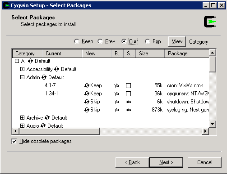The image size is (227, 174).
Task: Click cycle icon for shutdown Skip action
Action: (x=87, y=102)
